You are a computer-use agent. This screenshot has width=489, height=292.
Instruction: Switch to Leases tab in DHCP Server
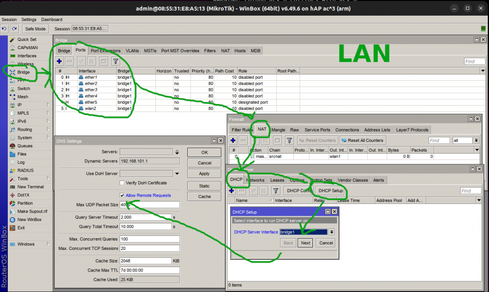coord(277,180)
